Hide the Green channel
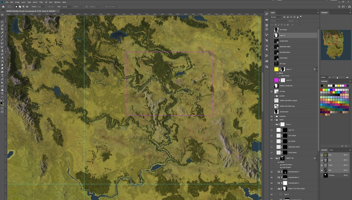Viewport: 352px width, 200px height. 322,165
